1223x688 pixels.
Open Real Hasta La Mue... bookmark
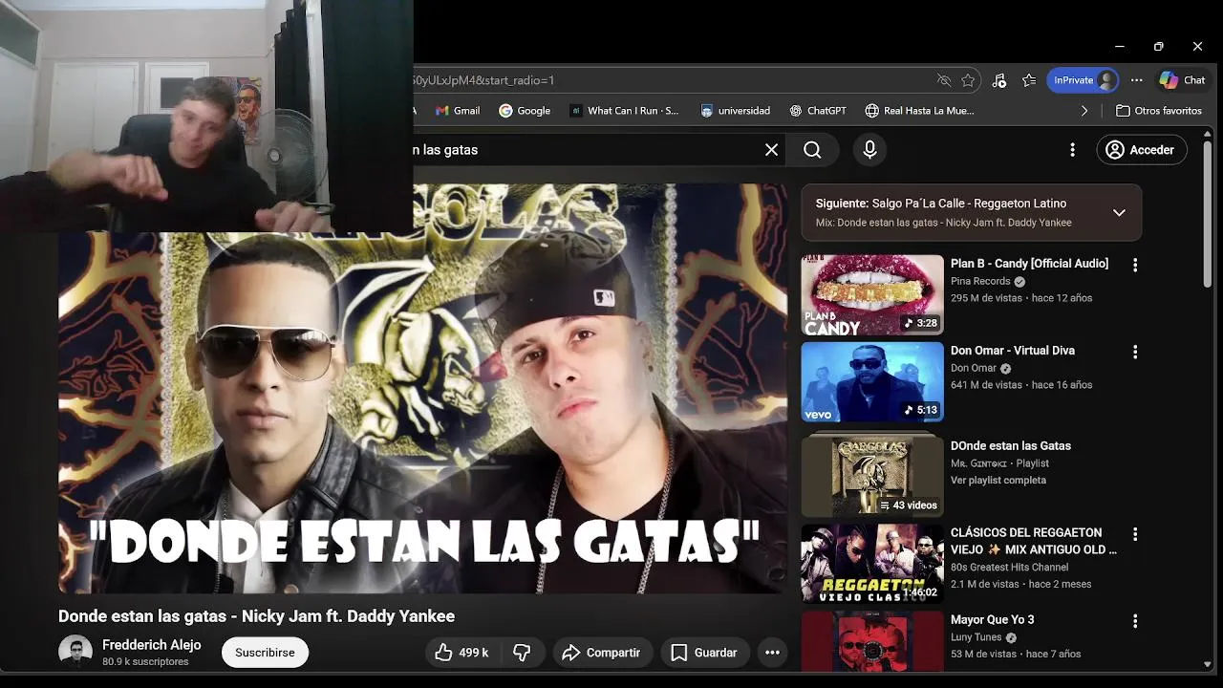(919, 111)
